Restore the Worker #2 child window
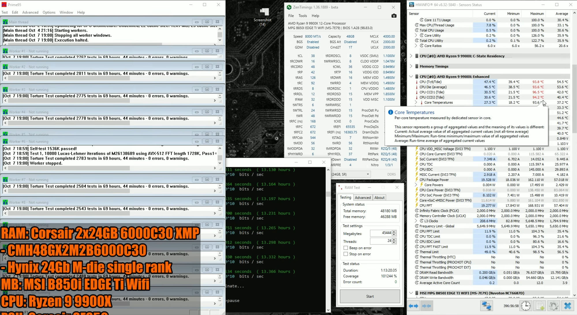 pos(207,67)
